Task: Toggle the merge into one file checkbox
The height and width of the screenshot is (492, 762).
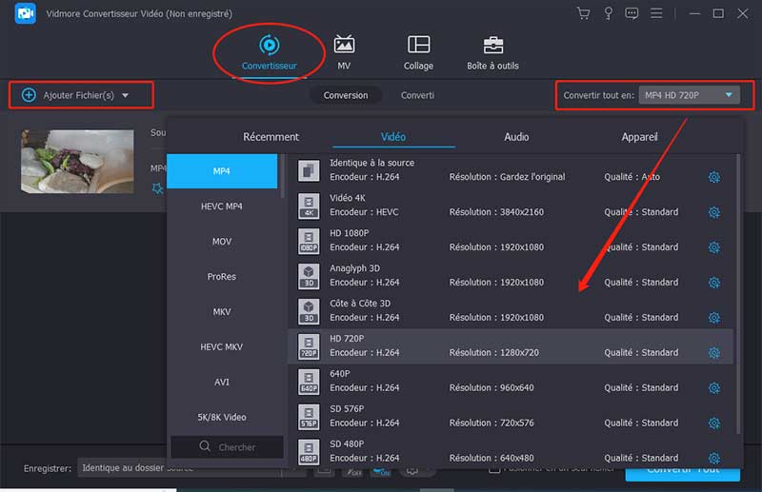Action: pyautogui.click(x=494, y=468)
